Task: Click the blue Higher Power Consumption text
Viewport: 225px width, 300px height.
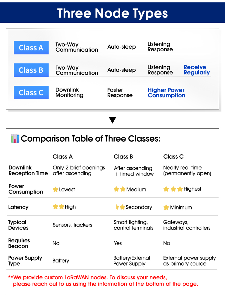Action: (x=166, y=93)
